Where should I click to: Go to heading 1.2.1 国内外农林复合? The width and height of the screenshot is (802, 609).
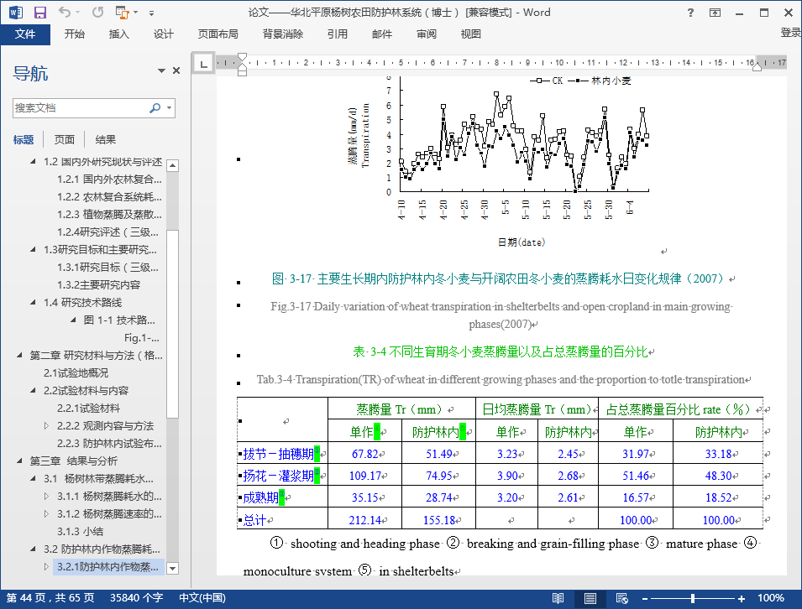109,180
